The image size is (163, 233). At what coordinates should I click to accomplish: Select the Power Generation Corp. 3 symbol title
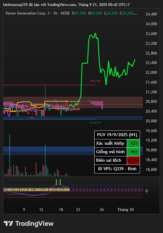pyautogui.click(x=27, y=13)
